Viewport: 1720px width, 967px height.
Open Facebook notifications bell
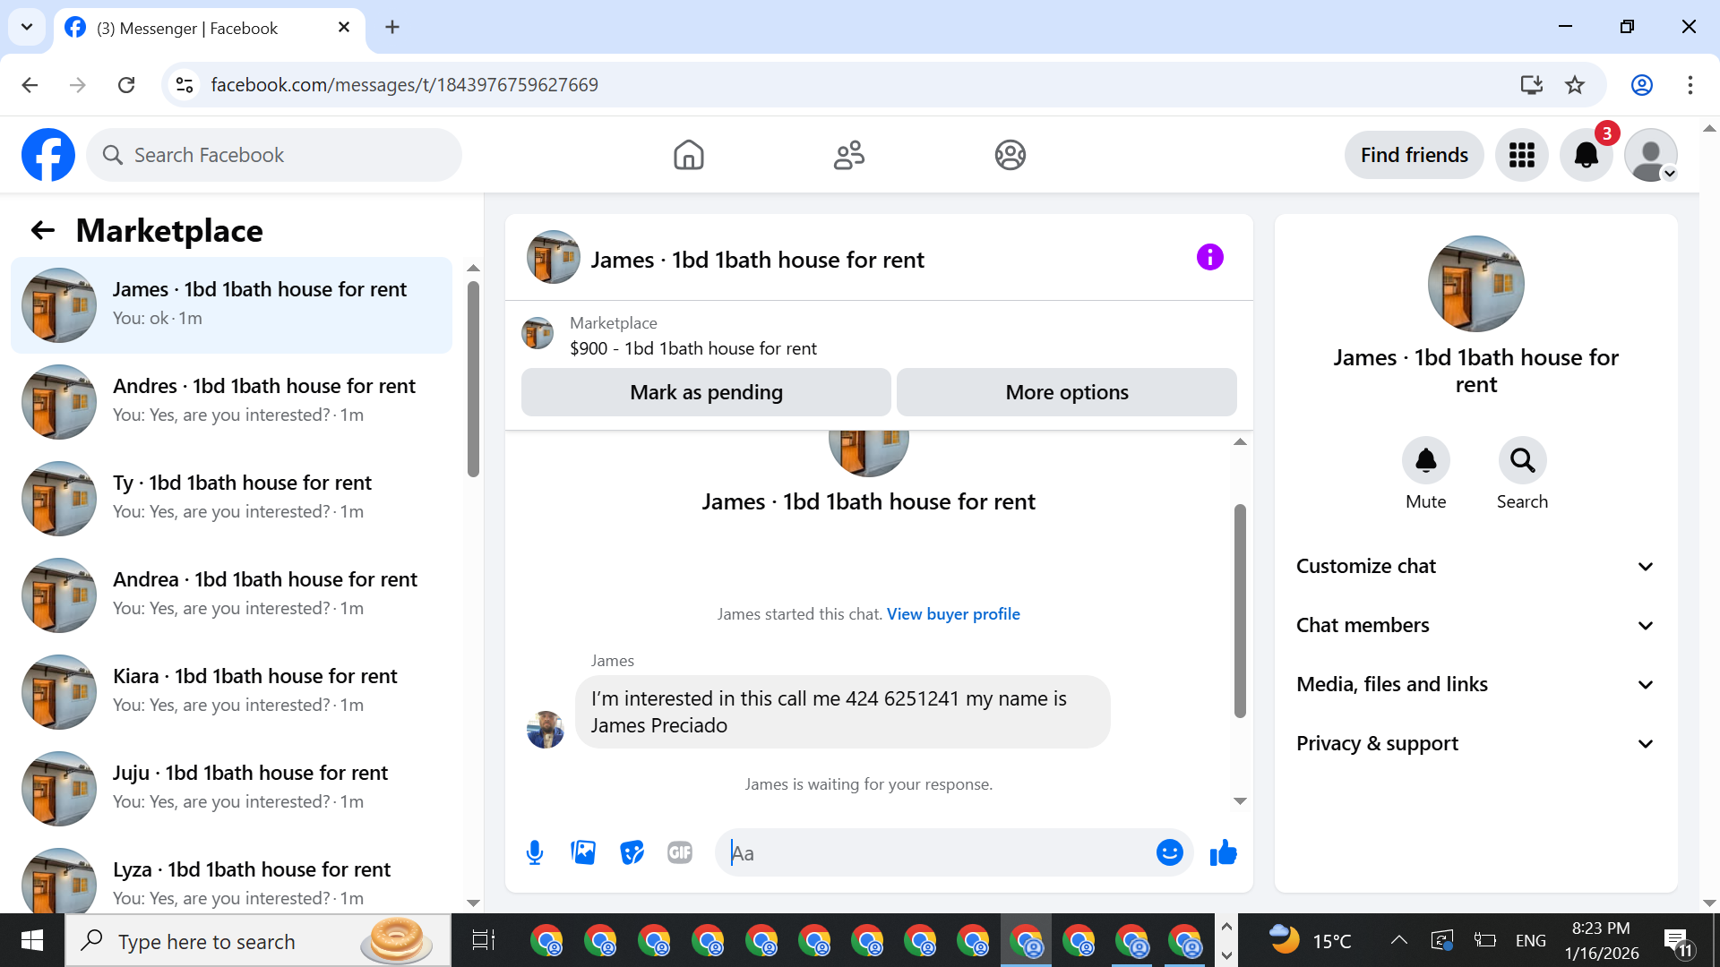click(1586, 155)
